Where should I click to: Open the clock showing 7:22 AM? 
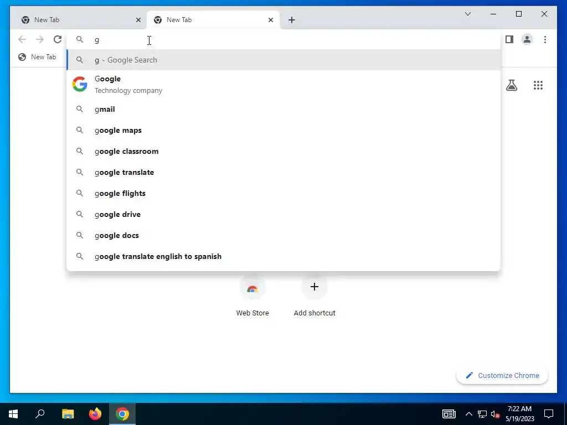pos(519,414)
